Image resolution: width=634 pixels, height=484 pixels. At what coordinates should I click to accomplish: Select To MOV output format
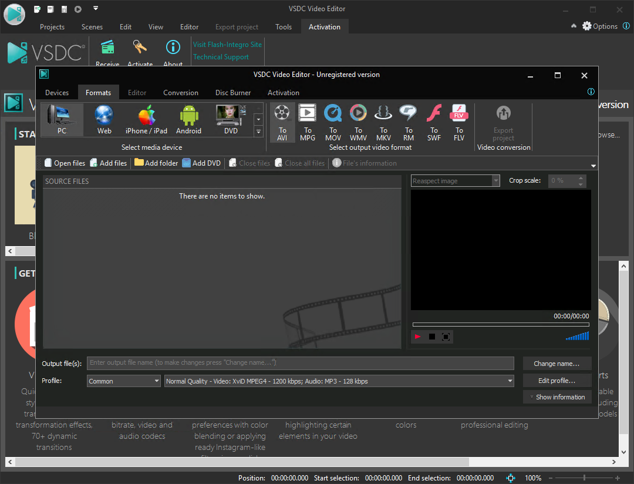click(333, 123)
